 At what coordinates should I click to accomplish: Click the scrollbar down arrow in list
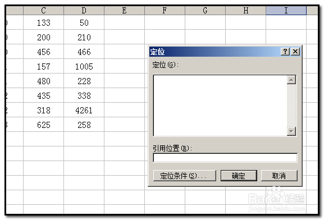coord(291,131)
